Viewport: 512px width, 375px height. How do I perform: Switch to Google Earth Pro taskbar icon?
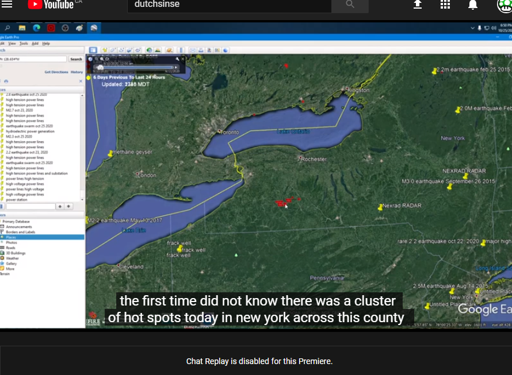click(94, 28)
